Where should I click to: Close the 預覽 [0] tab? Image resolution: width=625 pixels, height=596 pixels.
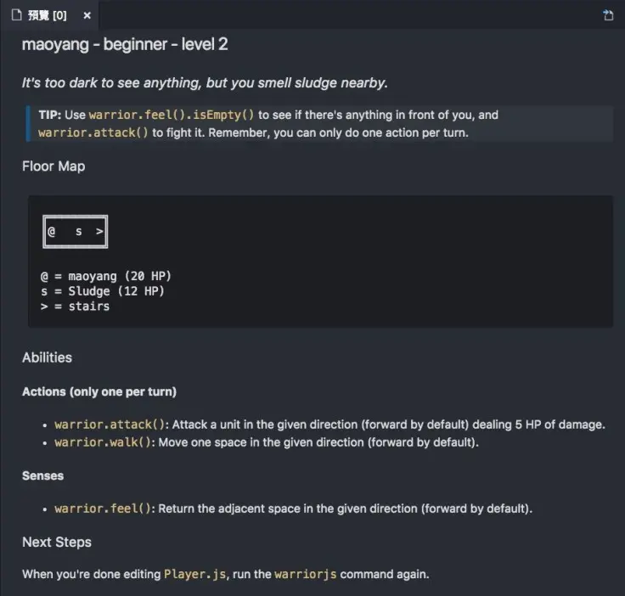(87, 15)
